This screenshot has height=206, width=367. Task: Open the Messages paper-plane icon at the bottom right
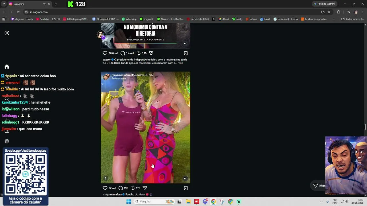tap(315, 186)
